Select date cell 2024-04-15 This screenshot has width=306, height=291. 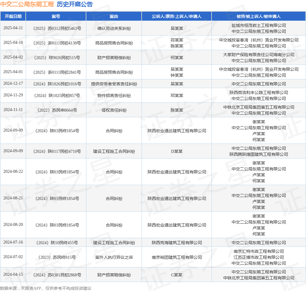pos(13,274)
